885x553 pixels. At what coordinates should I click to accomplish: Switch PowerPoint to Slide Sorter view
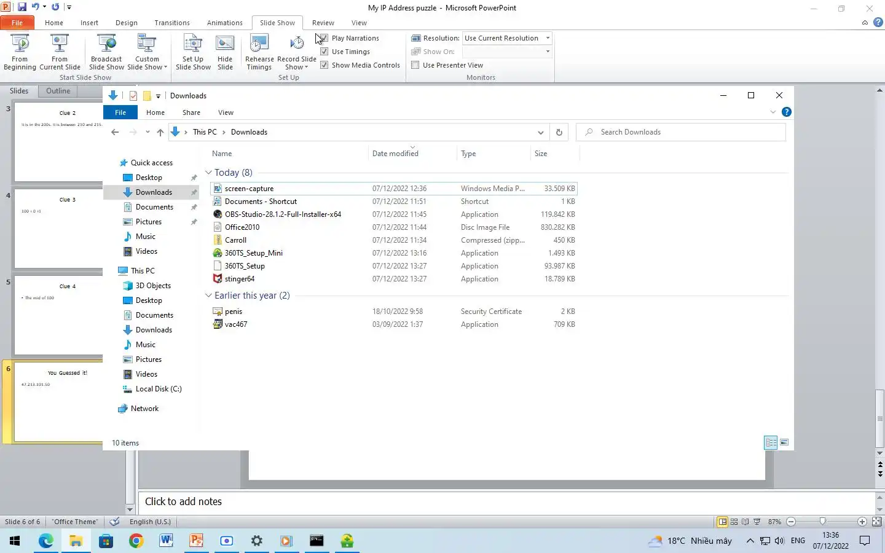coord(734,522)
